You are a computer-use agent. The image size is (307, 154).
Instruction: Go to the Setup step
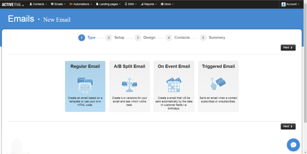[x=119, y=38]
